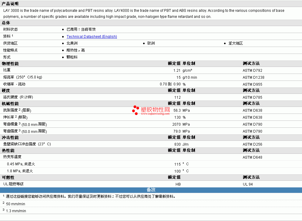The width and height of the screenshot is (302, 221).
Task: Click the flame rating value HB
Action: click(178, 184)
